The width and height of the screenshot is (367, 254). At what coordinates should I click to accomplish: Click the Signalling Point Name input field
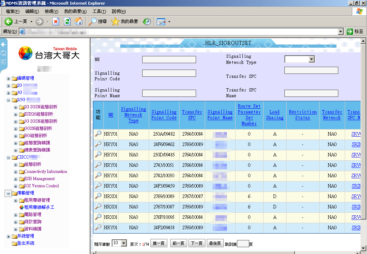(x=169, y=93)
